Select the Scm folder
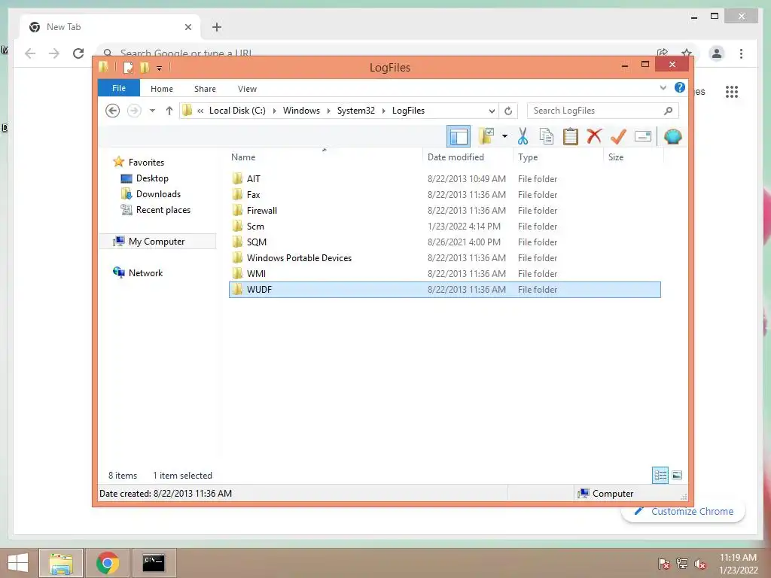Image resolution: width=771 pixels, height=578 pixels. [x=444, y=226]
